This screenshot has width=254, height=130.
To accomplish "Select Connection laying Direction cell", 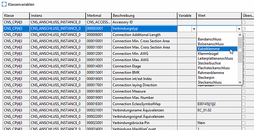I will 145,85.
